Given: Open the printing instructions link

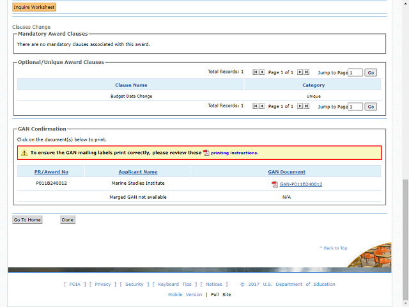Looking at the screenshot, I should point(234,153).
